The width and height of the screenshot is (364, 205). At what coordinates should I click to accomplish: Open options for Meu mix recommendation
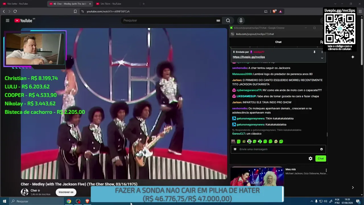click(x=326, y=170)
